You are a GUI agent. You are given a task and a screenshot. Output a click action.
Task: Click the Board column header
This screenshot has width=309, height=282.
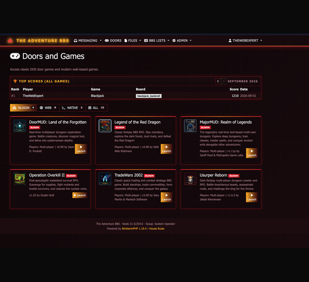[140, 89]
